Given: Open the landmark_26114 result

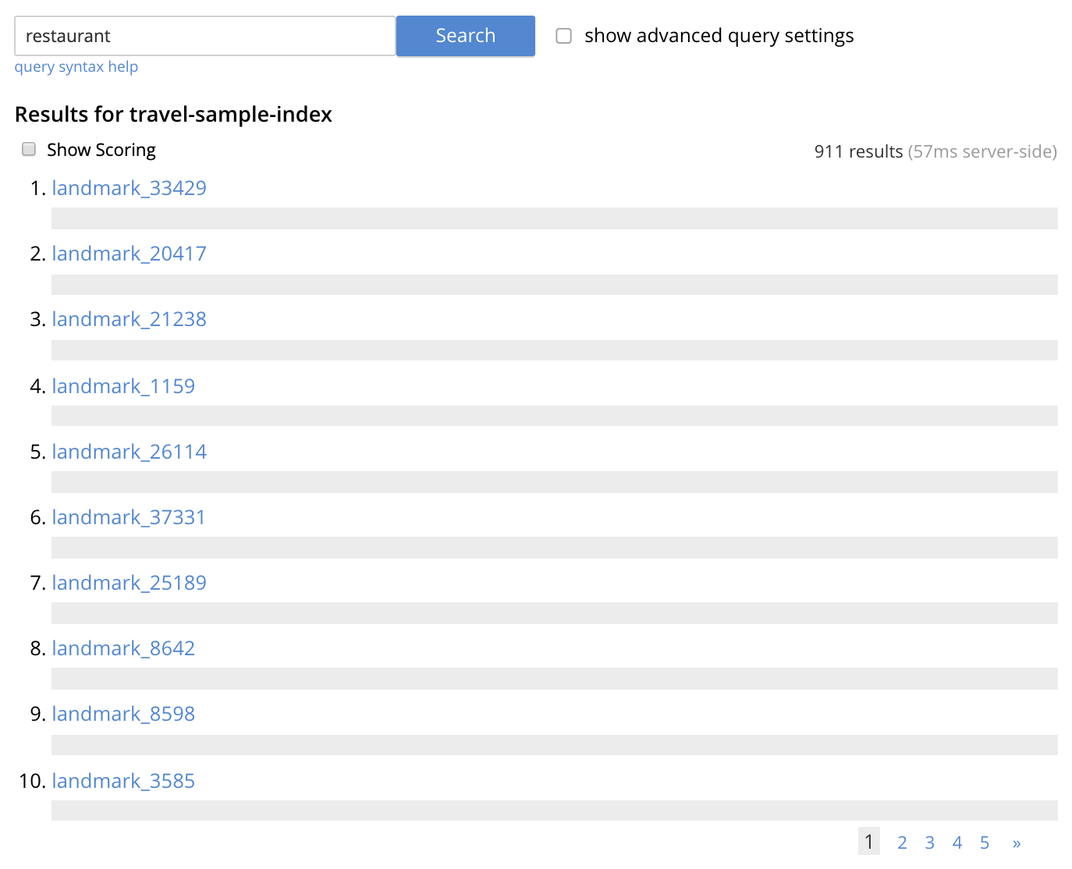Looking at the screenshot, I should (x=129, y=451).
